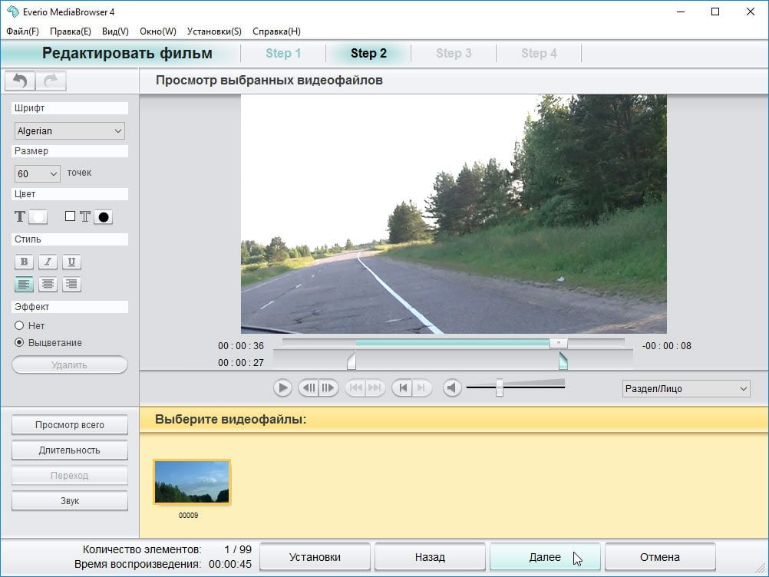The height and width of the screenshot is (577, 769).
Task: Click the undo arrow icon
Action: 20,81
